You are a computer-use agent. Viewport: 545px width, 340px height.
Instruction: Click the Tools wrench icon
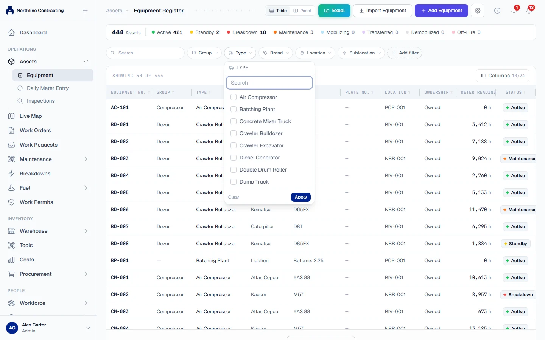[x=11, y=245]
